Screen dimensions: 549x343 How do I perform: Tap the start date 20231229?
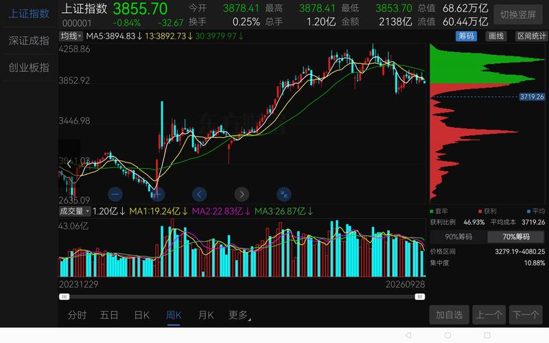(x=78, y=284)
